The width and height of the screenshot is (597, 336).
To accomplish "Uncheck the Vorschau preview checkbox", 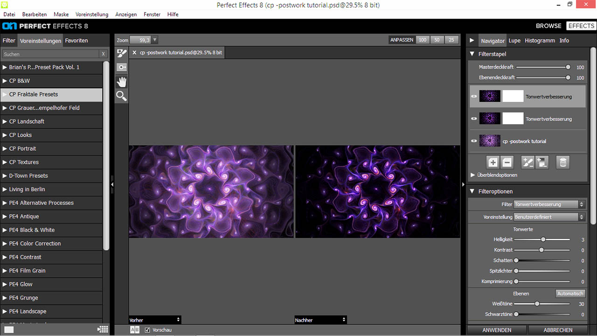I will 147,330.
